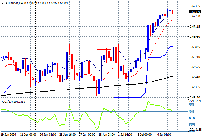Screen dimensions: 202x138
Task: Click the latest red candle on the chart
Action: click(173, 11)
